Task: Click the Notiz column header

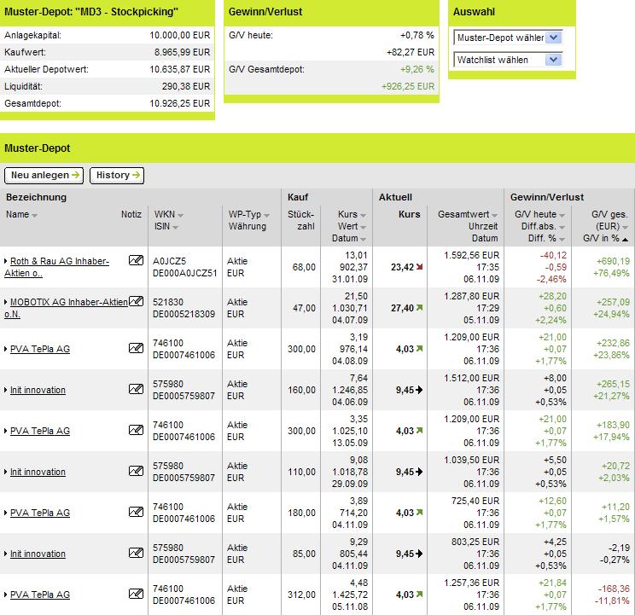Action: click(x=131, y=214)
